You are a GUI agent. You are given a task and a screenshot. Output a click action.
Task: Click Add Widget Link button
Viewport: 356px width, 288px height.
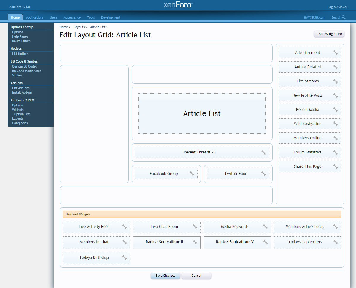pyautogui.click(x=329, y=34)
